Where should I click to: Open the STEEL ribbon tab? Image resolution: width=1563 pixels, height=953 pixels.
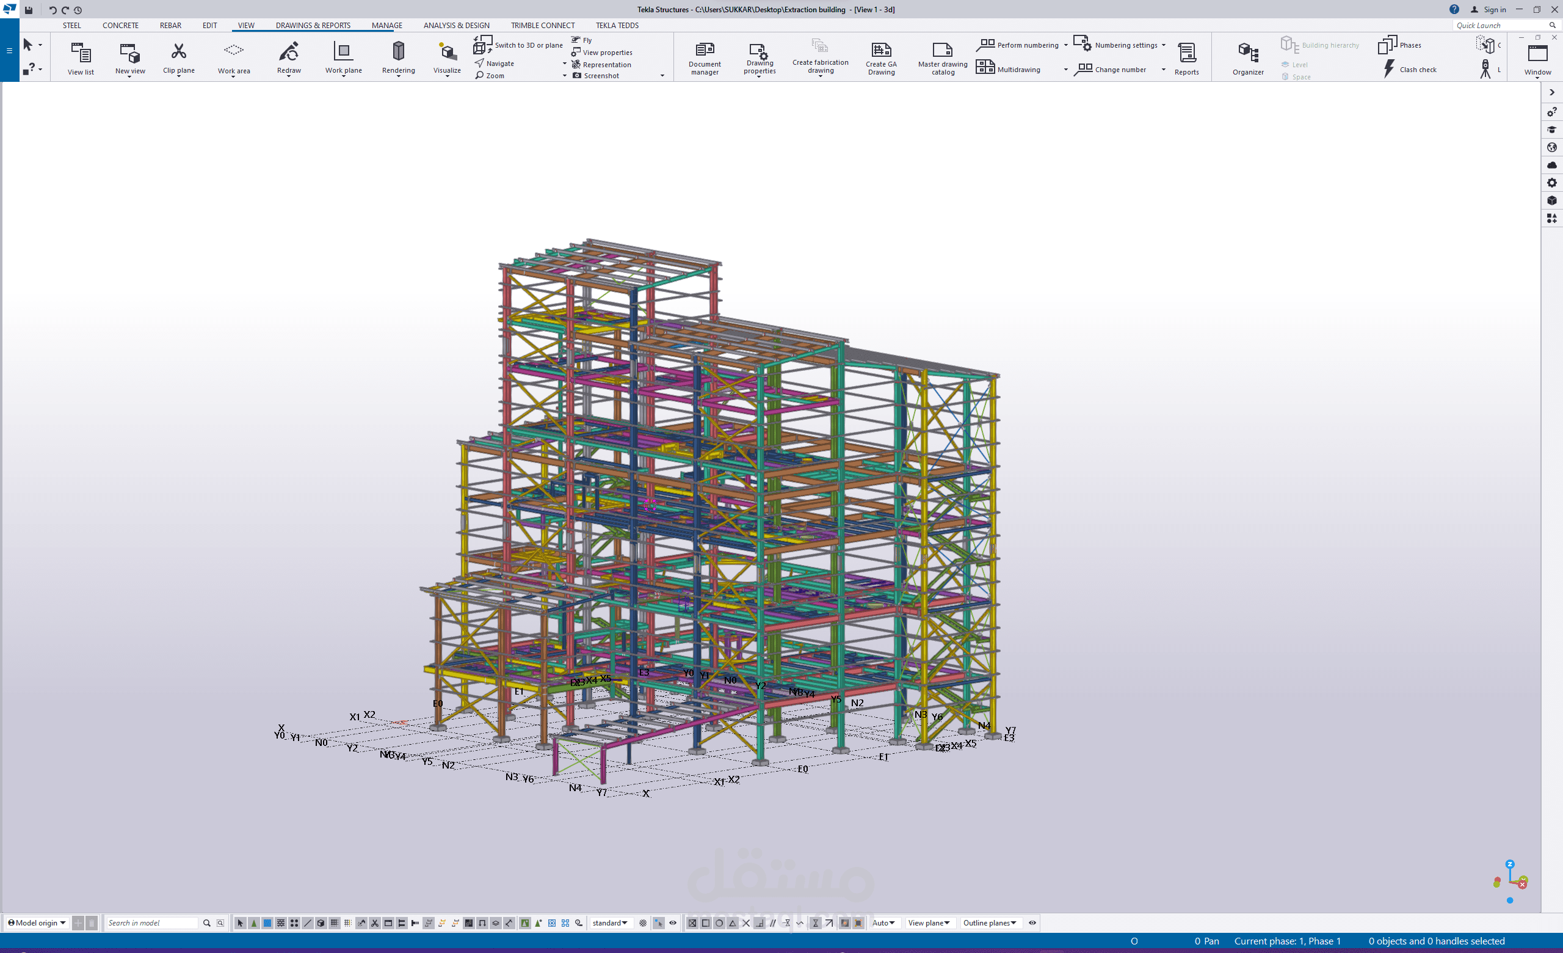click(71, 26)
